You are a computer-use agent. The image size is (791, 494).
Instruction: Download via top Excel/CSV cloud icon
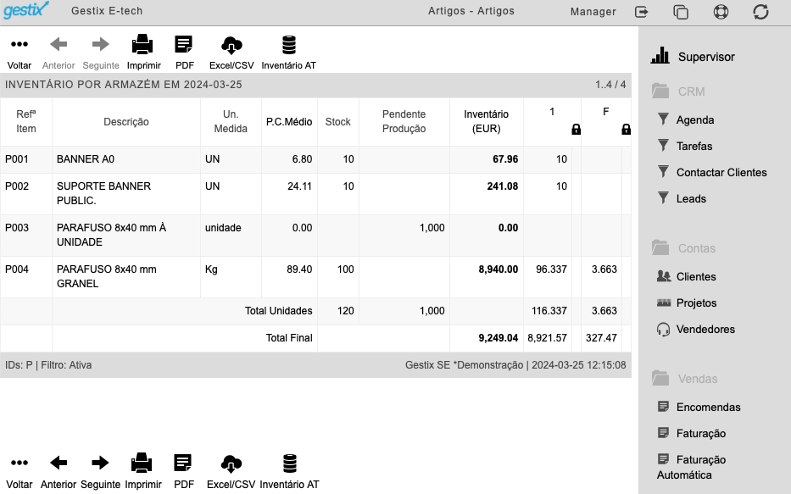231,45
